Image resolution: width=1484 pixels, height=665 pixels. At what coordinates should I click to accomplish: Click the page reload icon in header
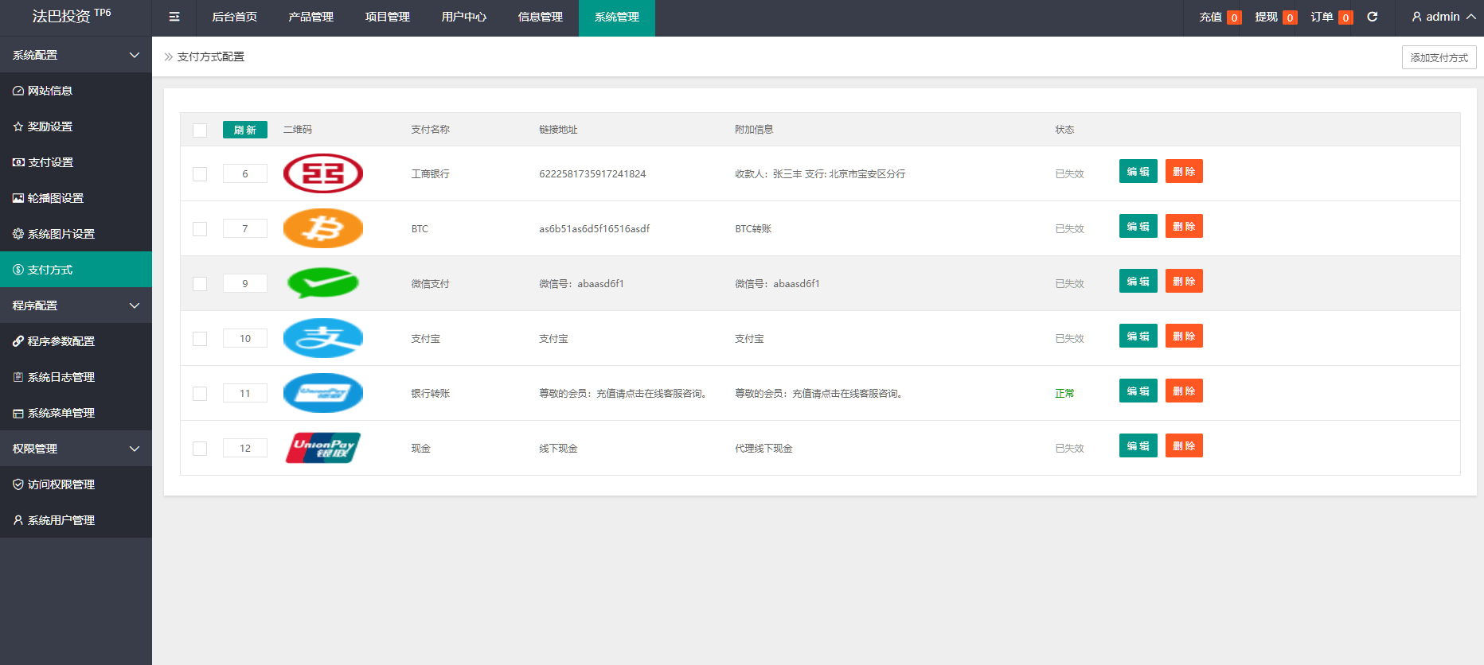click(x=1373, y=17)
